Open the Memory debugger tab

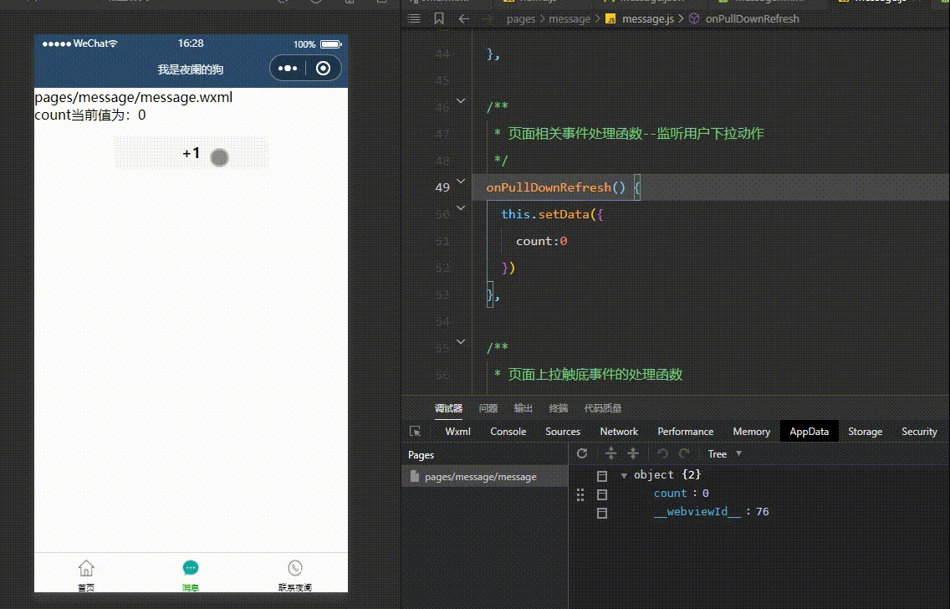pos(751,432)
